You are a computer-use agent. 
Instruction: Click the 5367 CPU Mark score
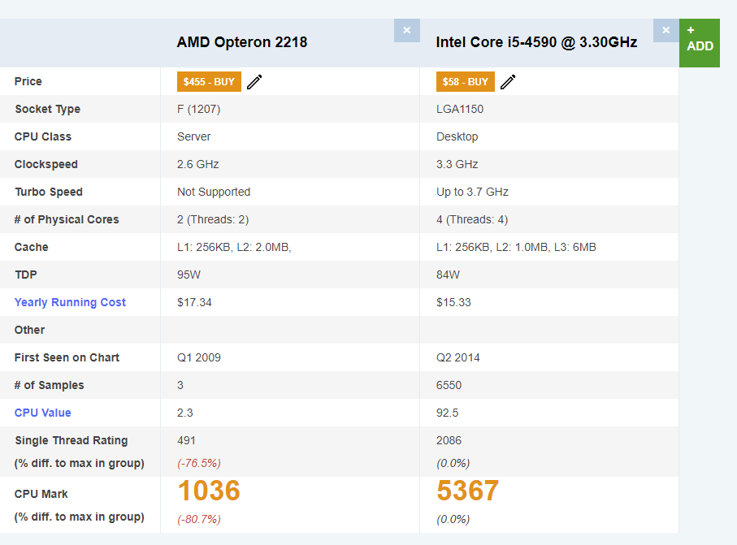pyautogui.click(x=467, y=491)
